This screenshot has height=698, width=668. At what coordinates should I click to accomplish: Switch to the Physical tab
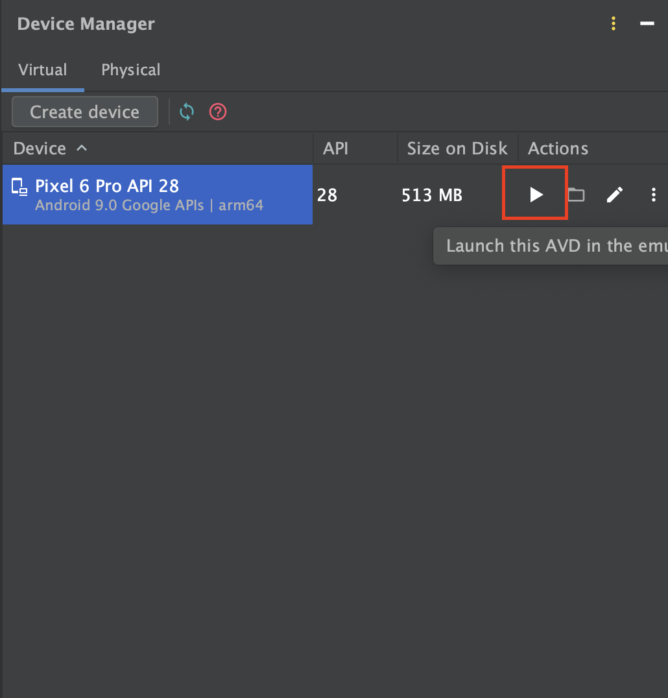(131, 70)
